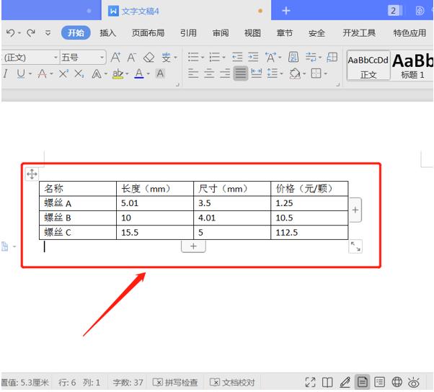Toggle justified alignment

tap(241, 73)
